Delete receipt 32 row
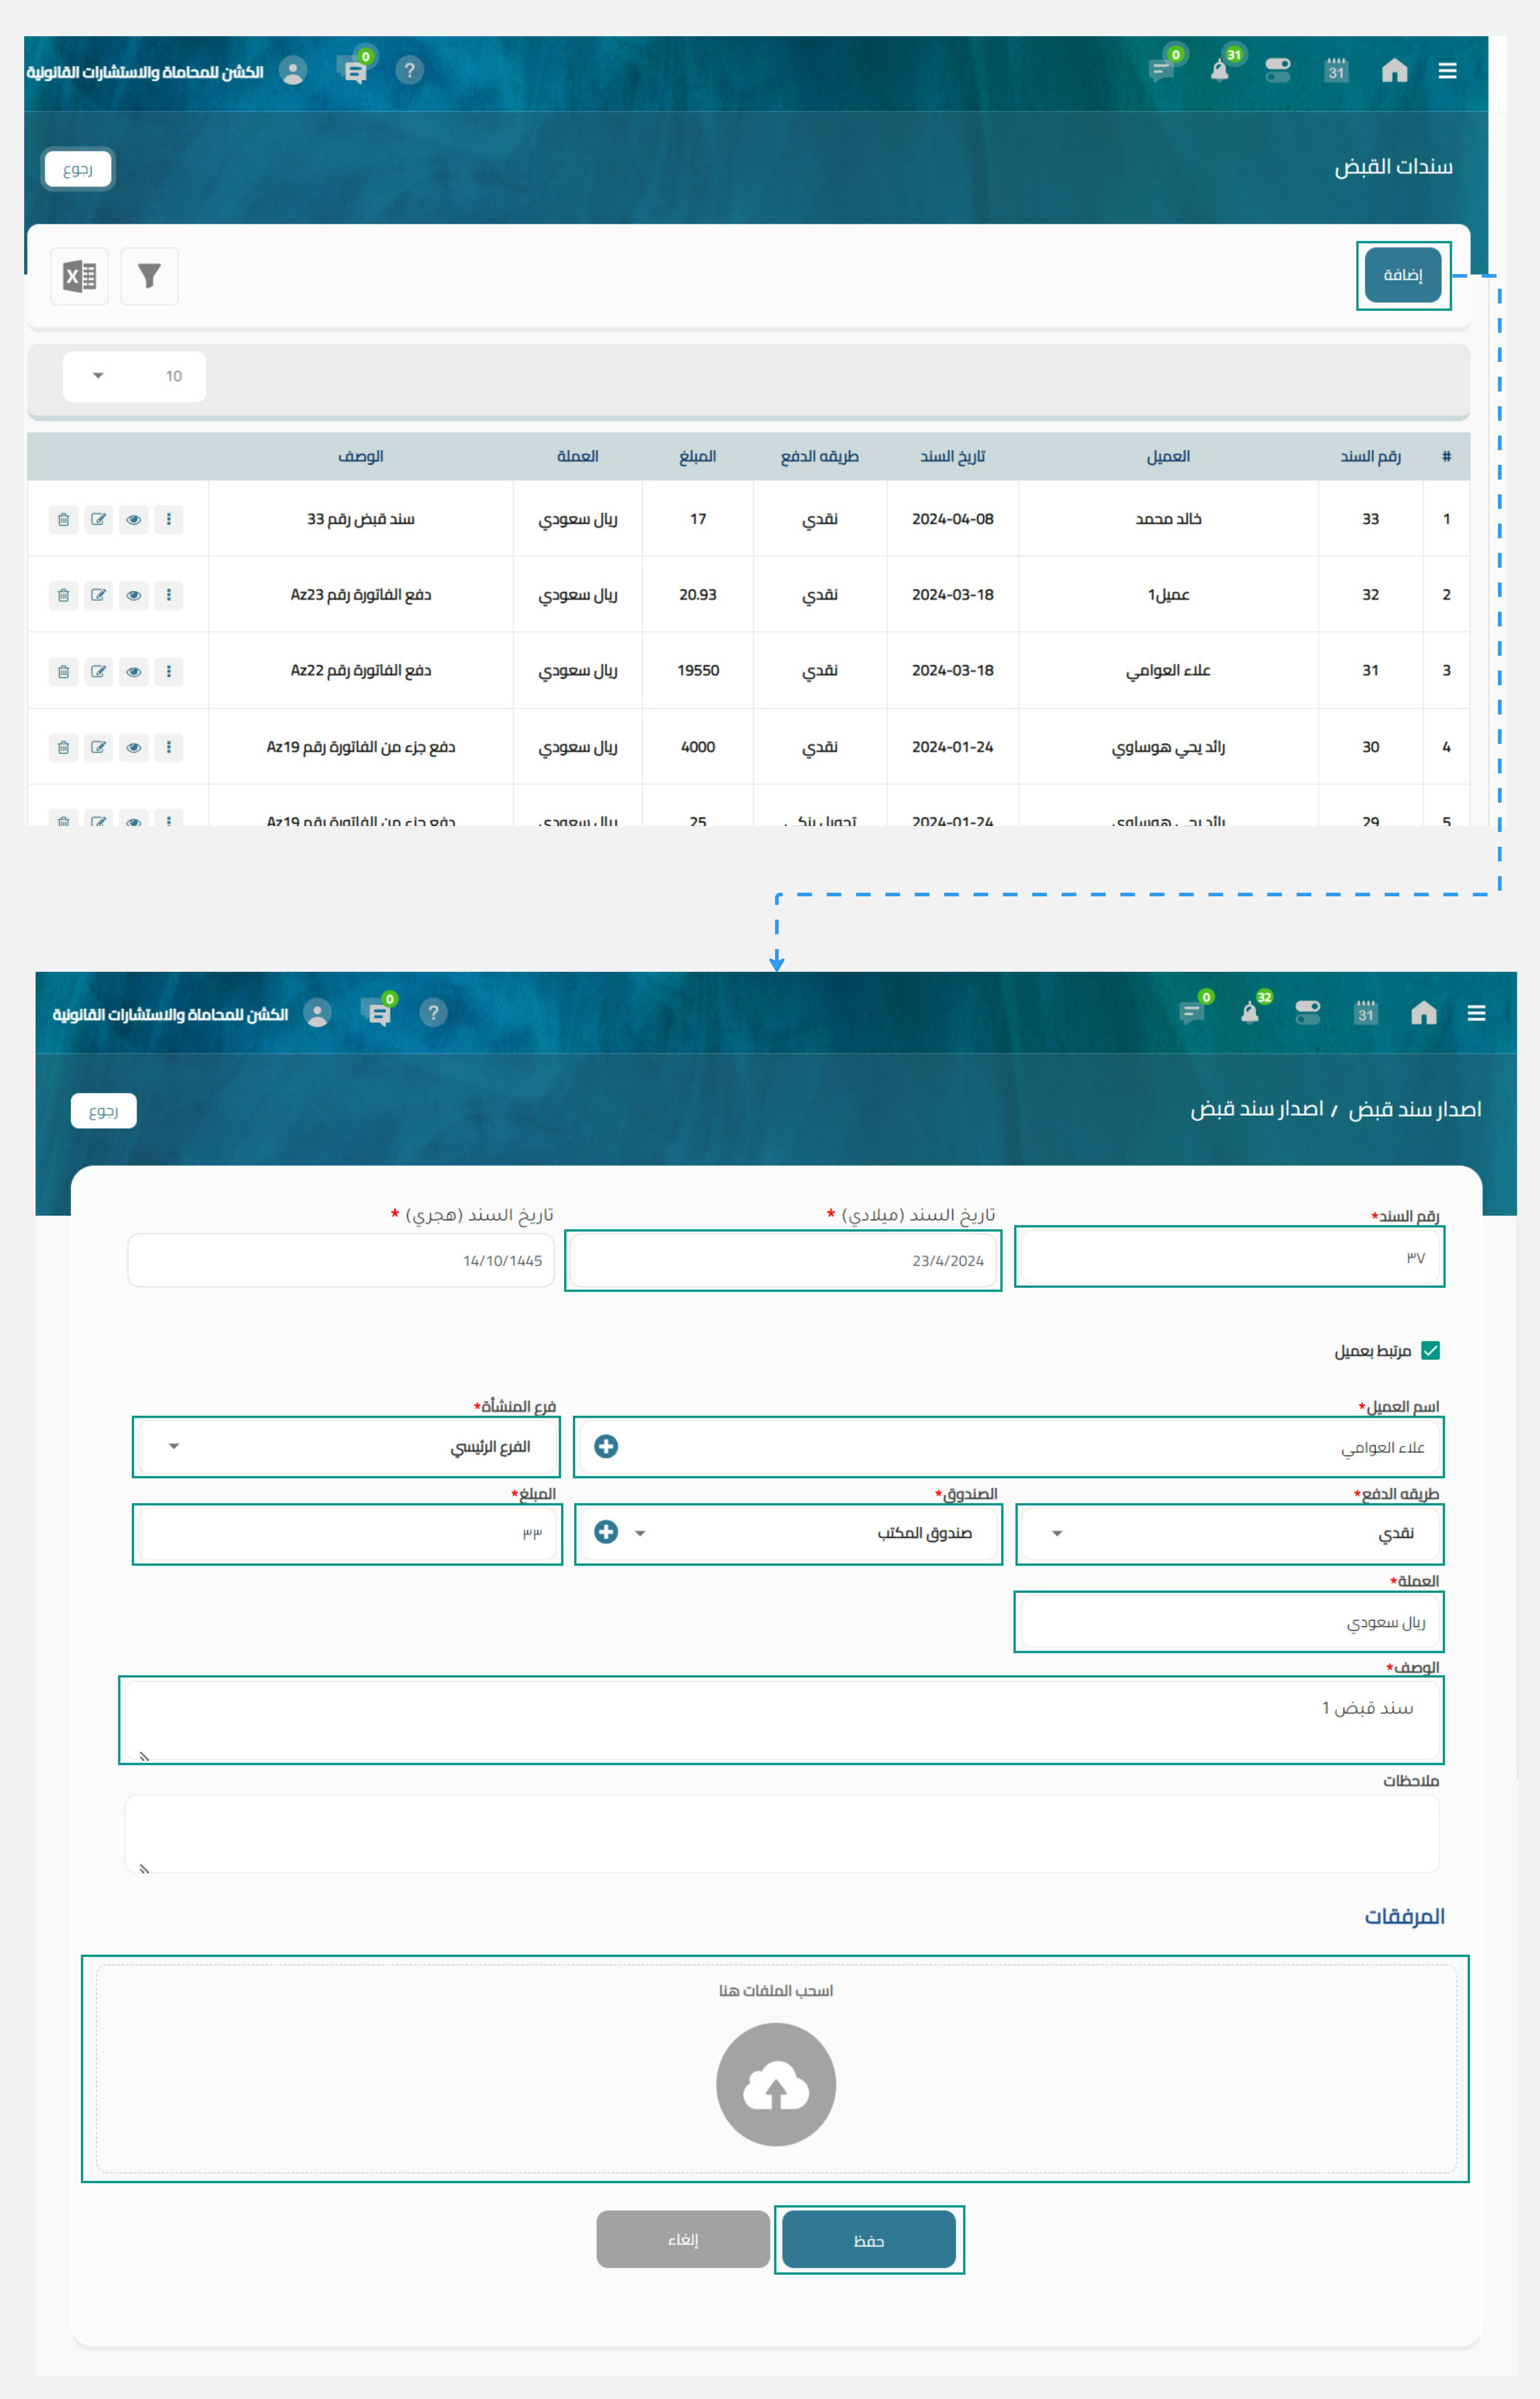The height and width of the screenshot is (2399, 1540). click(63, 595)
